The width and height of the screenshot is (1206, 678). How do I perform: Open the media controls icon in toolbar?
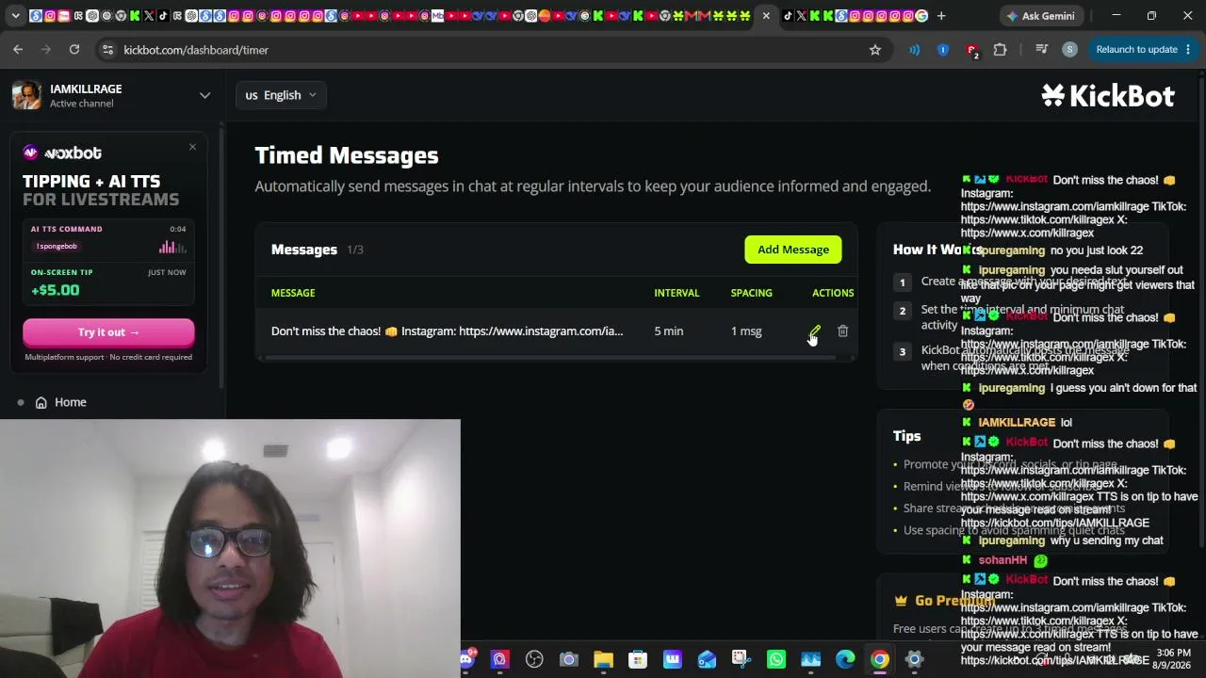[x=1041, y=50]
